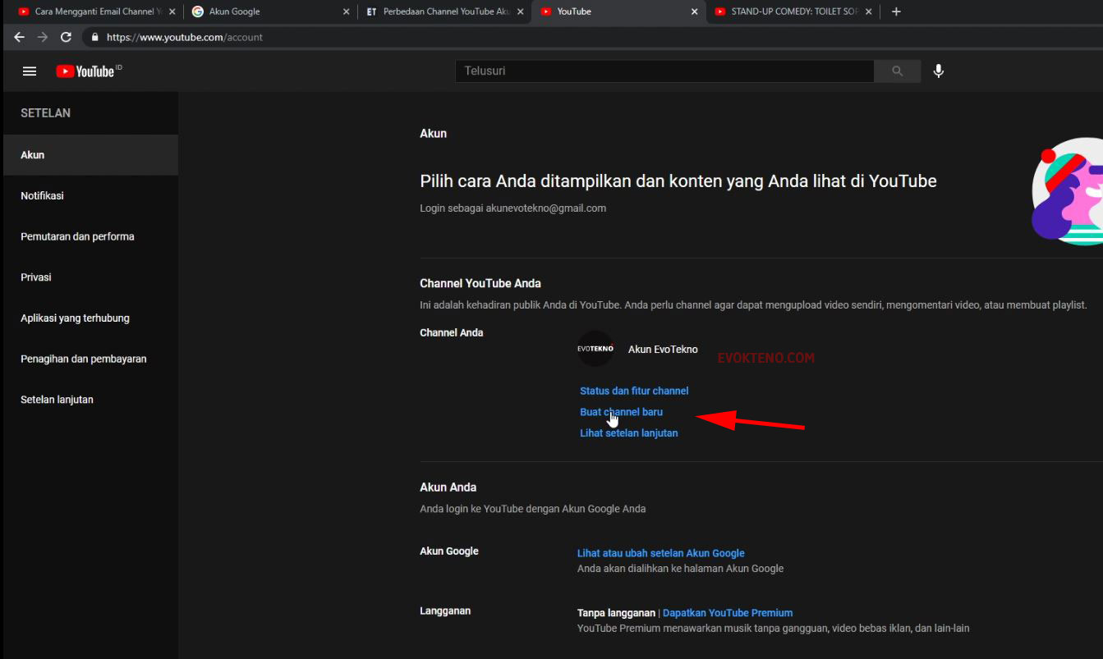Viewport: 1103px width, 659px height.
Task: Click Dapatkan YouTube Premium link
Action: [728, 613]
